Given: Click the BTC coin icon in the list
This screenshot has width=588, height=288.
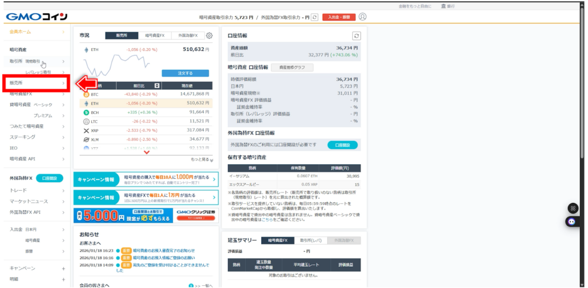Looking at the screenshot, I should 87,94.
